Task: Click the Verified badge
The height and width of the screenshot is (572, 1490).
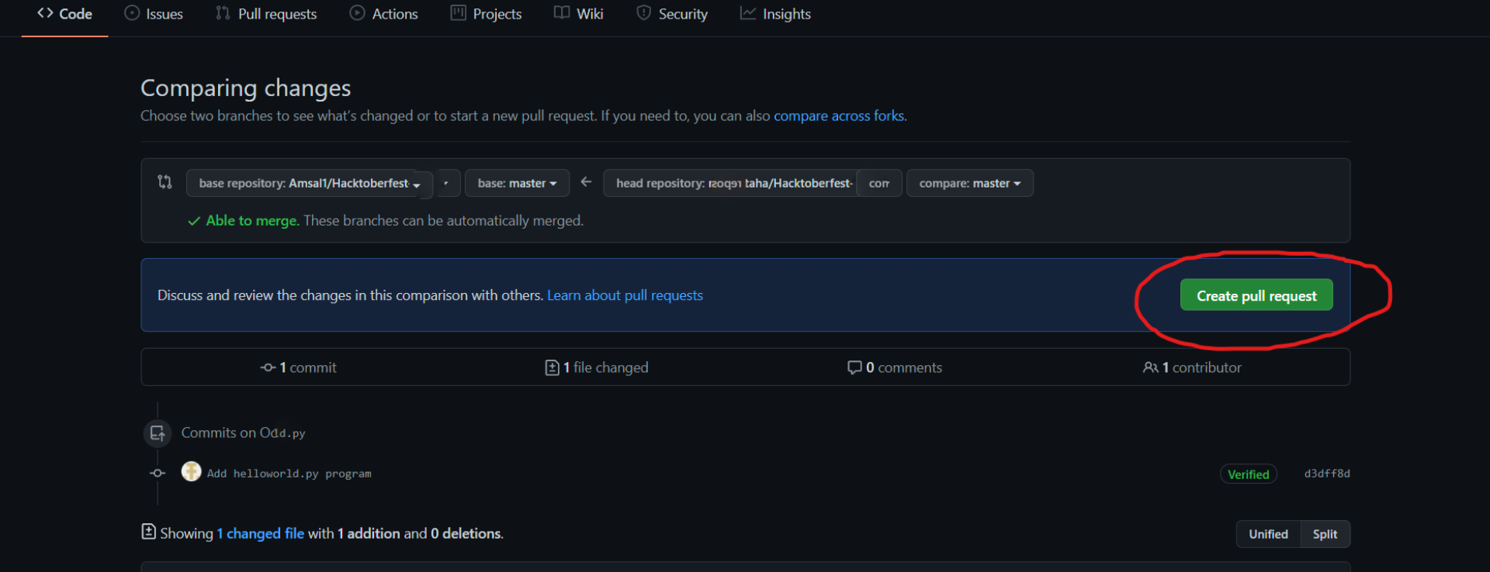Action: click(x=1248, y=474)
